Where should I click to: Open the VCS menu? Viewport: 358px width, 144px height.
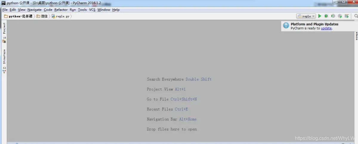pyautogui.click(x=92, y=10)
